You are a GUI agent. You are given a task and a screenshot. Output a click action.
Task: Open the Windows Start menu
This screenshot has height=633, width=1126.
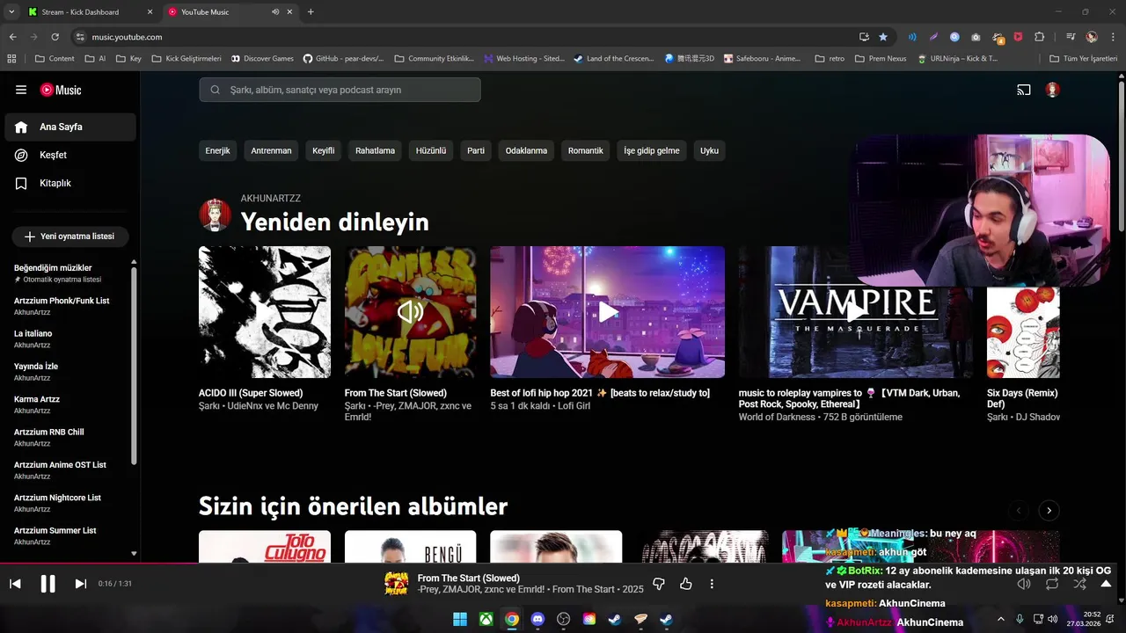(460, 619)
